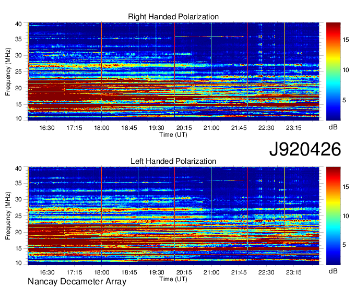The image size is (355, 288).
Task: Click the 35 MHz tick of Right Handed plot
Action: coord(18,39)
